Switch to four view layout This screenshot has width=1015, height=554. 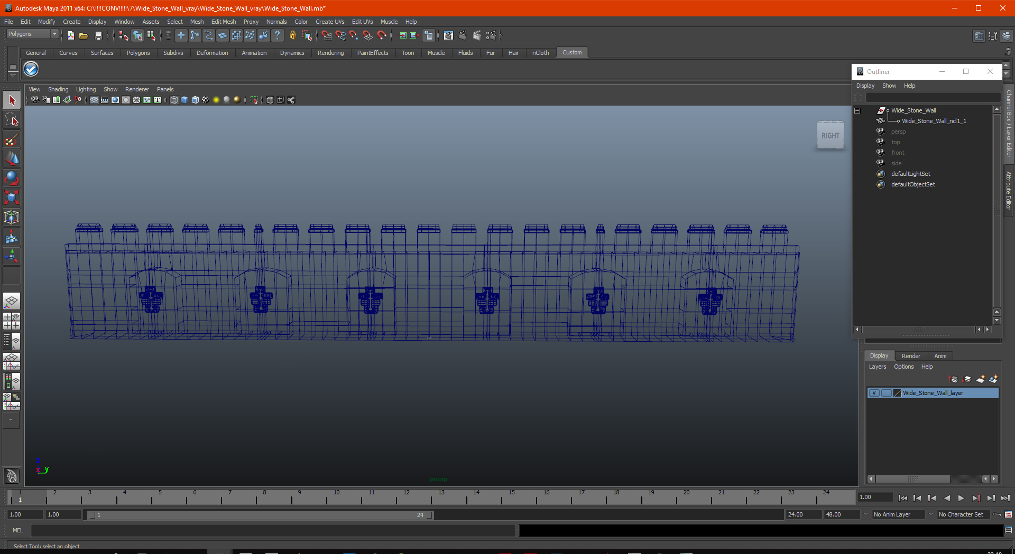12,321
